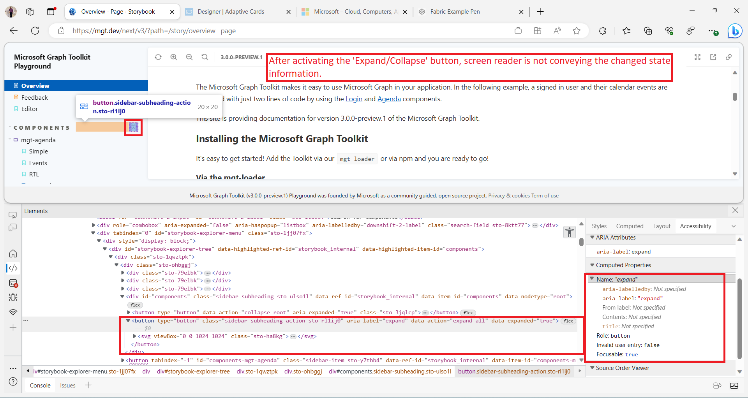748x398 pixels.
Task: Open the Login link in the preview
Action: click(354, 99)
